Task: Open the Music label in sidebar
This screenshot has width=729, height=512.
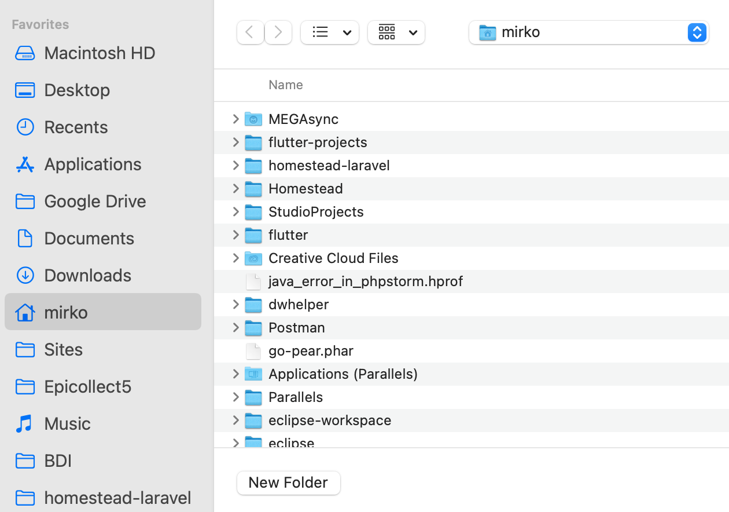Action: (67, 423)
